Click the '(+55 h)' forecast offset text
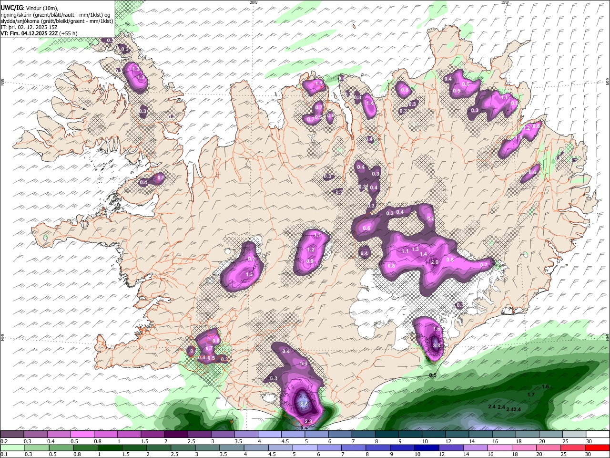610x458 pixels. click(x=69, y=33)
